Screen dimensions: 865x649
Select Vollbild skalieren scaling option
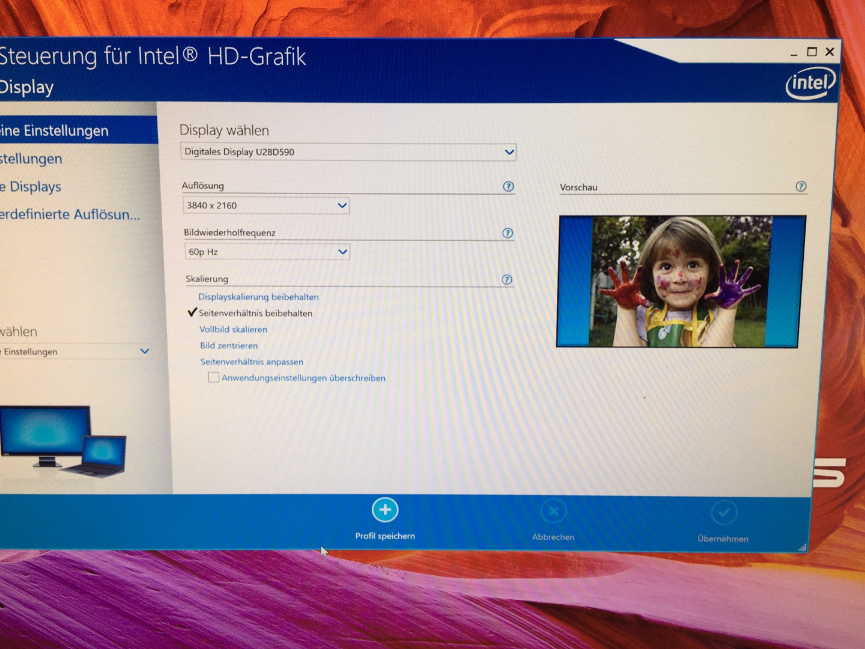233,329
